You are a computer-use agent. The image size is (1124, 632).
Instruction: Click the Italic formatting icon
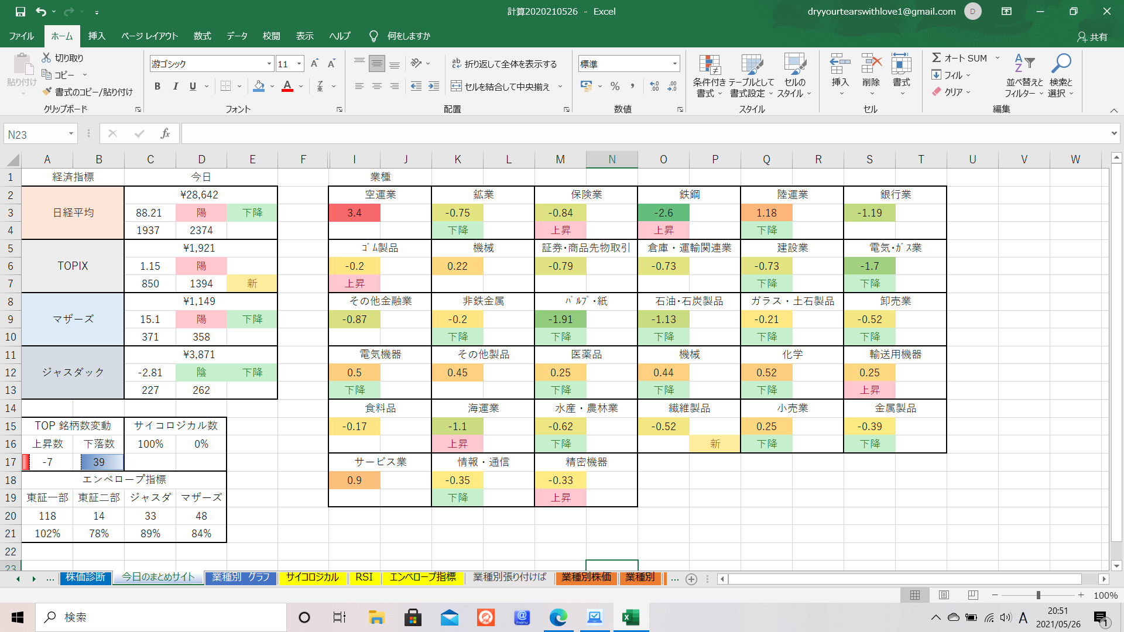175,87
